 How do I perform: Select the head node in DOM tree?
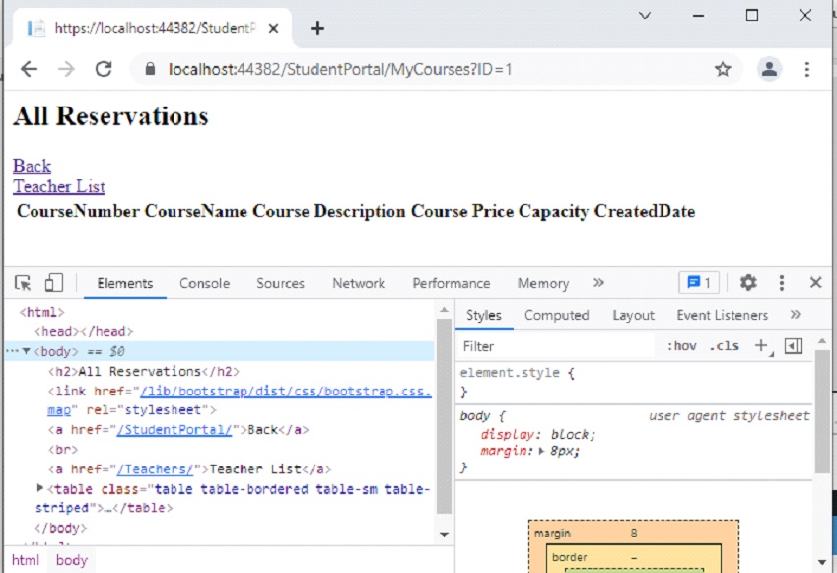coord(83,331)
